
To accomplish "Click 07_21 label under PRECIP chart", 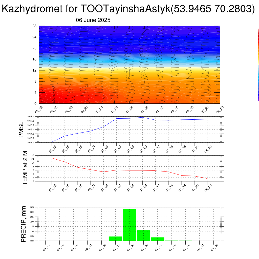I will (x=201, y=248).
